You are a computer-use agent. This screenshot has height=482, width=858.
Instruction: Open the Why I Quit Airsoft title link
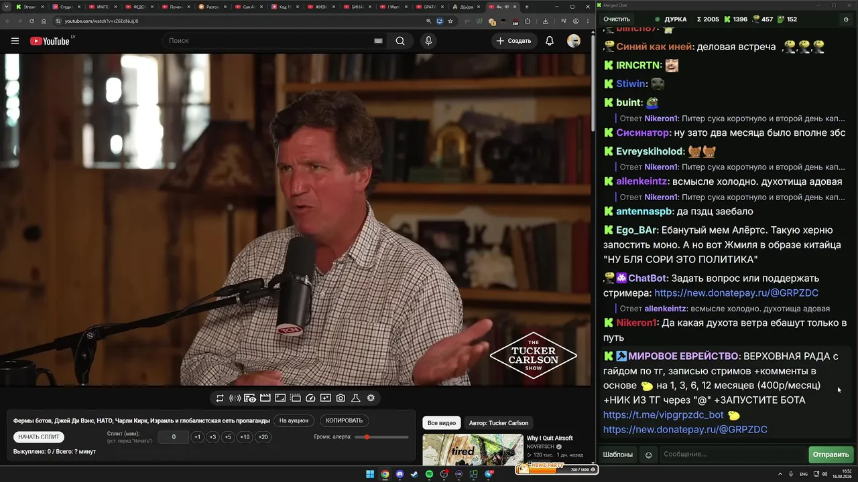pos(550,438)
